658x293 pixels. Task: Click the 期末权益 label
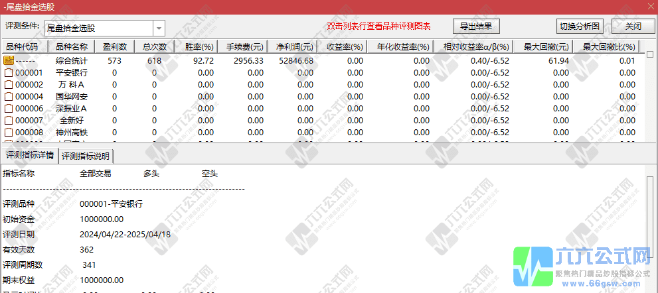pos(19,280)
